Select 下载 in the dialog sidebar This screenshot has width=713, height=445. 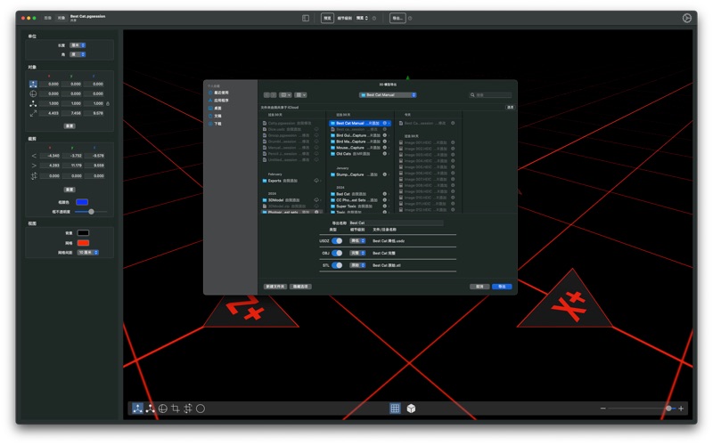(217, 124)
